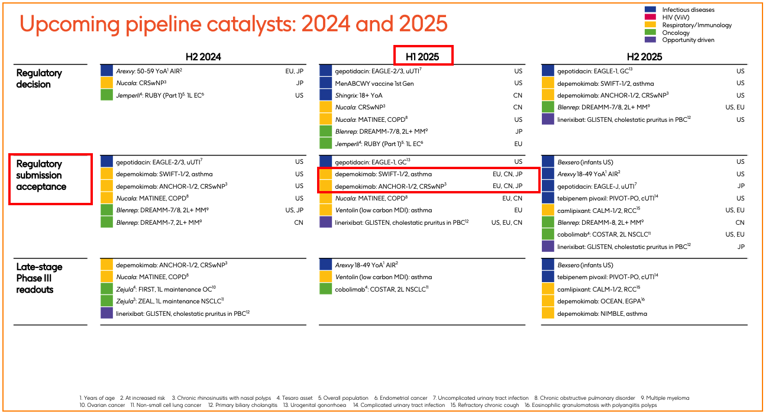Select footnote '15. Refractory chronic cough'
The height and width of the screenshot is (414, 769).
tap(485, 405)
